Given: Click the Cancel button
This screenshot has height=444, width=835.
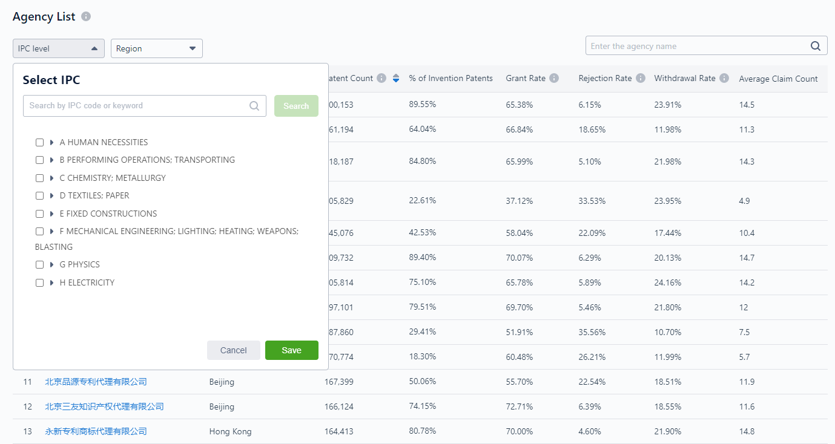Looking at the screenshot, I should (233, 350).
